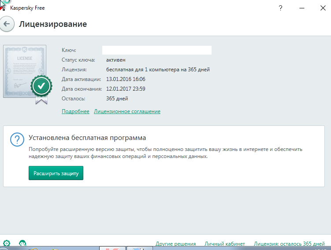Click the Дата окончания label
331x250 pixels.
tap(82, 89)
